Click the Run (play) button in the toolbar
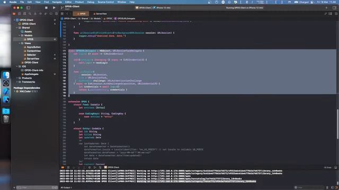 click(x=54, y=8)
